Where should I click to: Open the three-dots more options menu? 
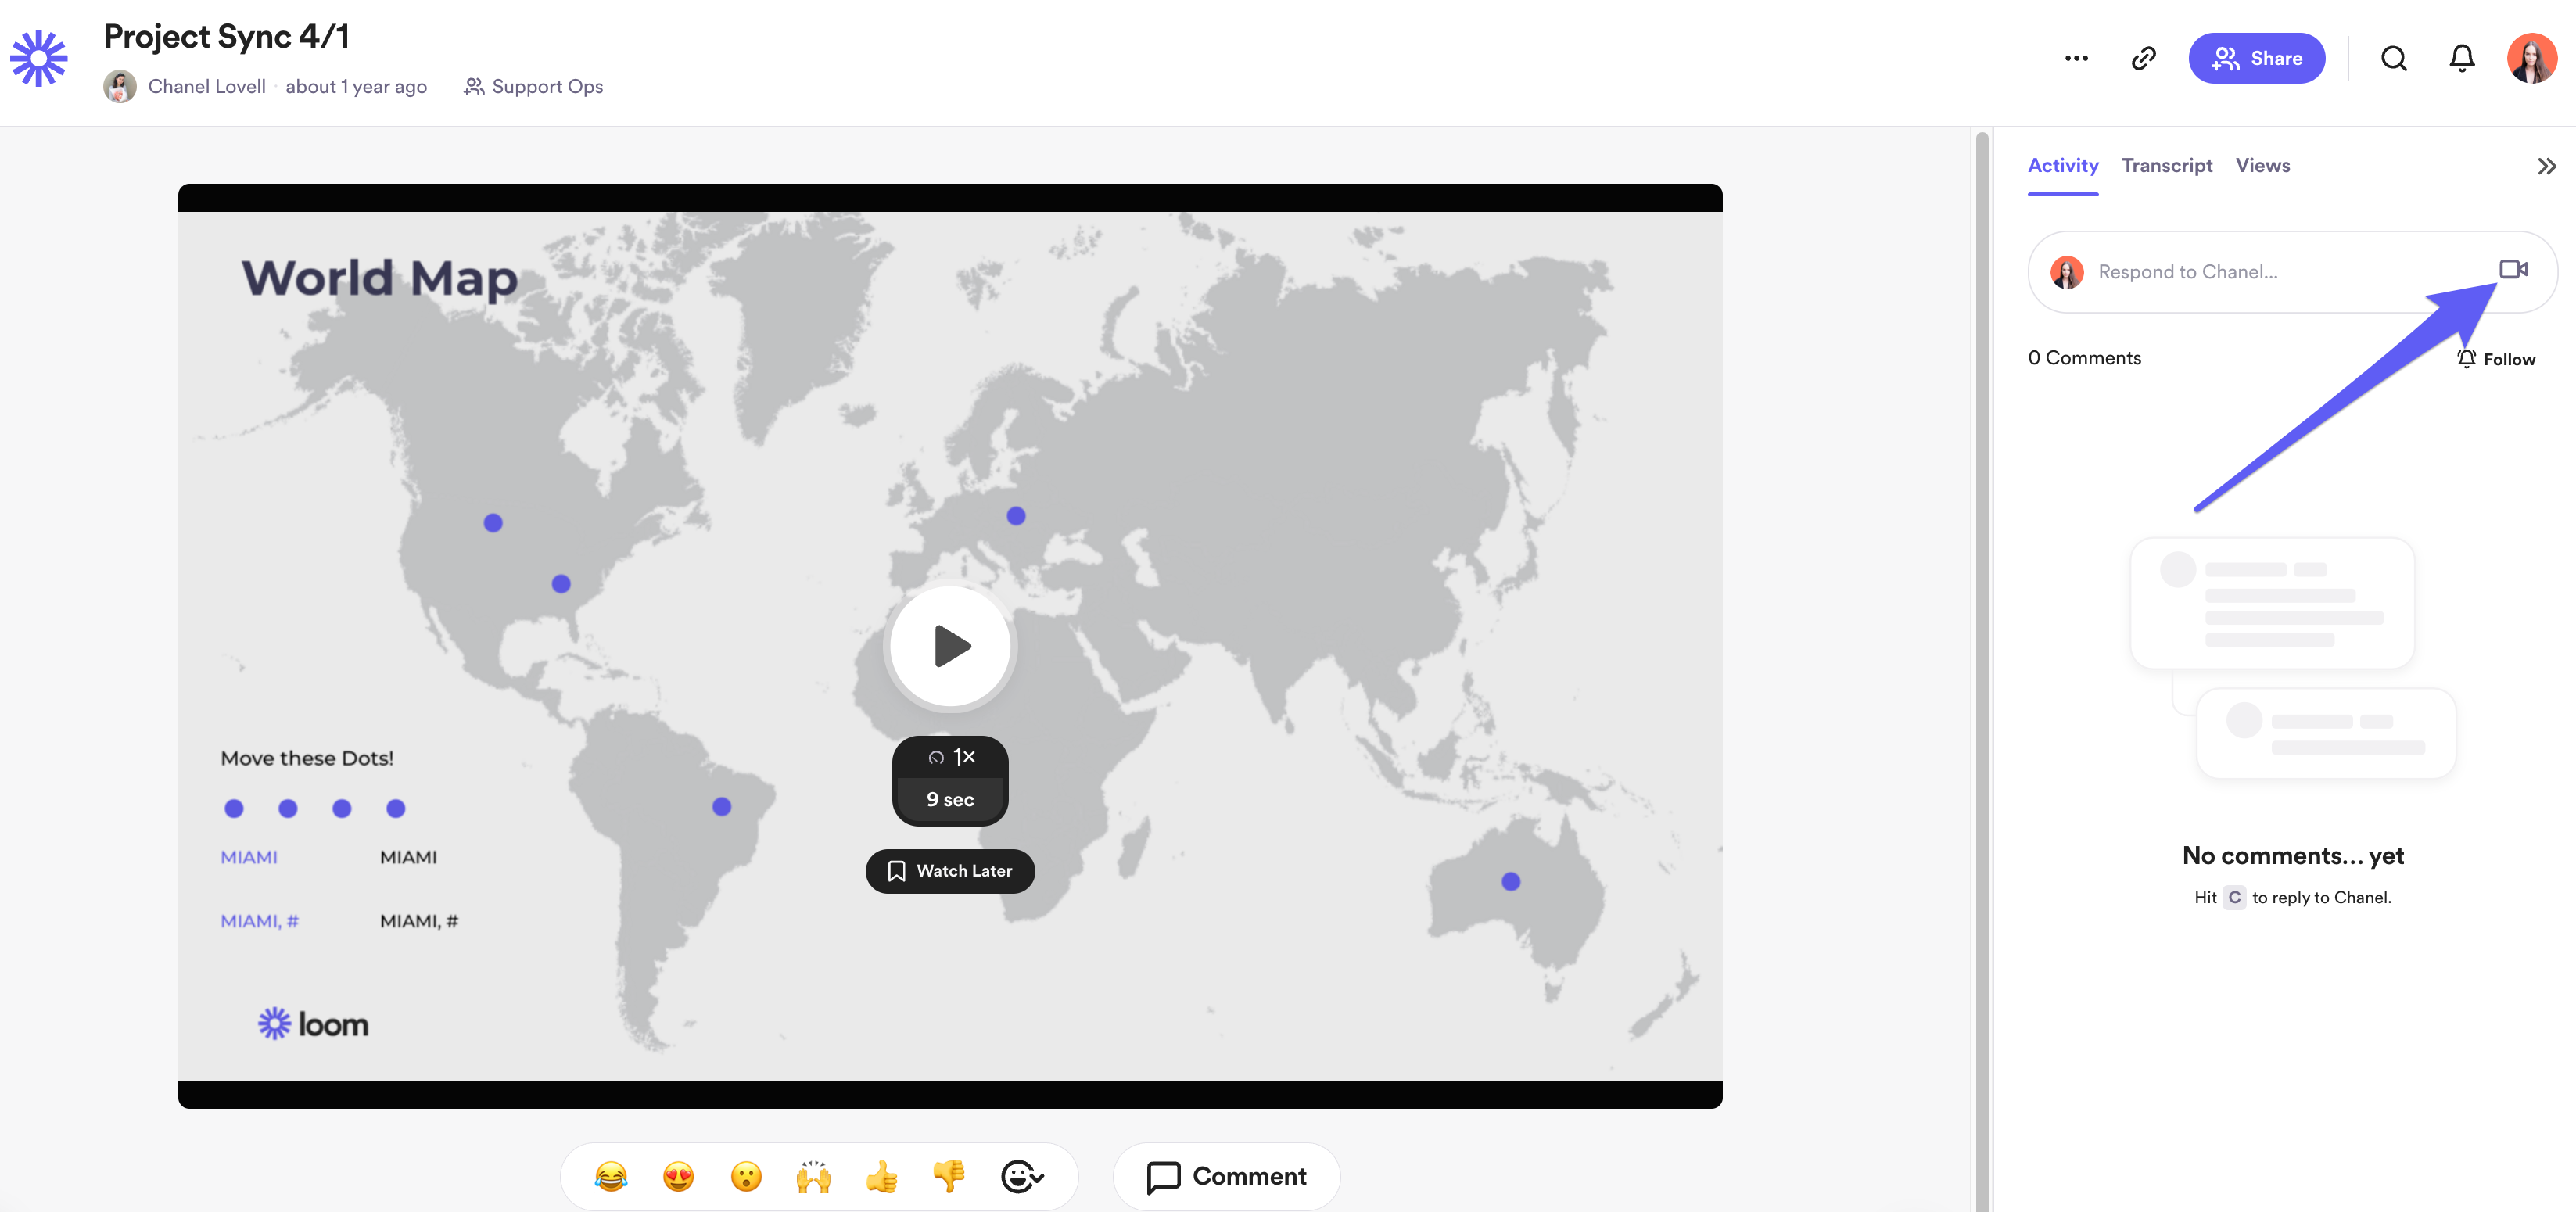pos(2076,58)
